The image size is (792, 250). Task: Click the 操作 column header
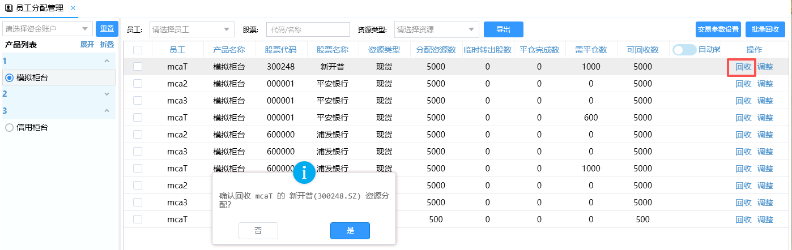pyautogui.click(x=754, y=50)
